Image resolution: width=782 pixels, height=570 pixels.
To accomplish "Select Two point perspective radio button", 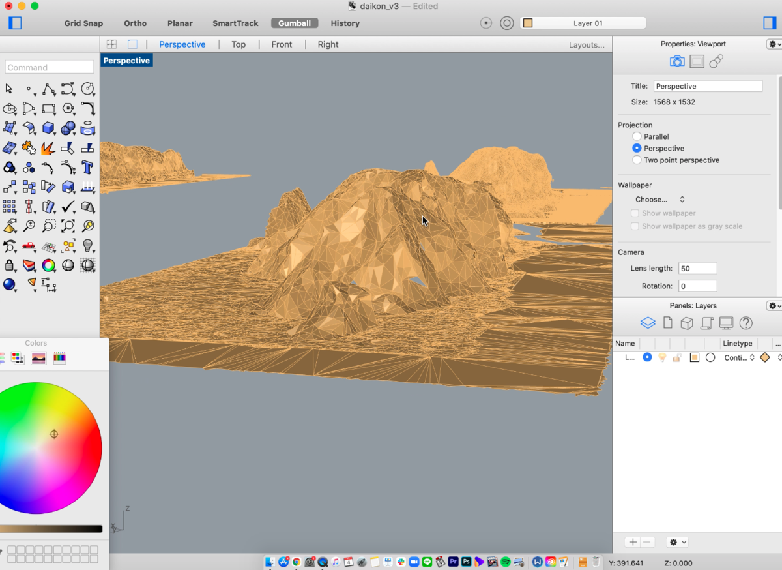I will [x=637, y=160].
